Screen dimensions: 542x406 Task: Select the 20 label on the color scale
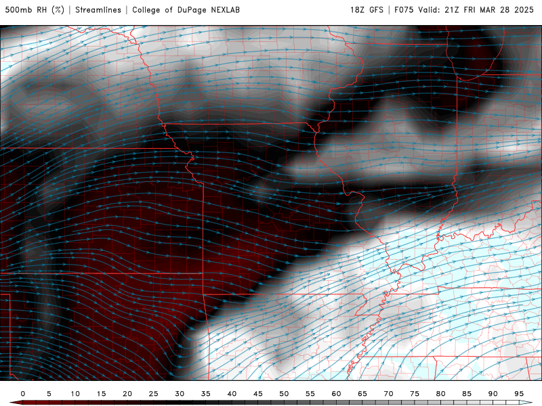pyautogui.click(x=127, y=394)
